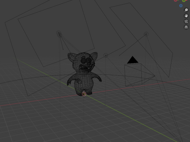This screenshot has width=190, height=142.
Task: Click the blue Z-axis gizmo circle
Action: (x=181, y=6)
